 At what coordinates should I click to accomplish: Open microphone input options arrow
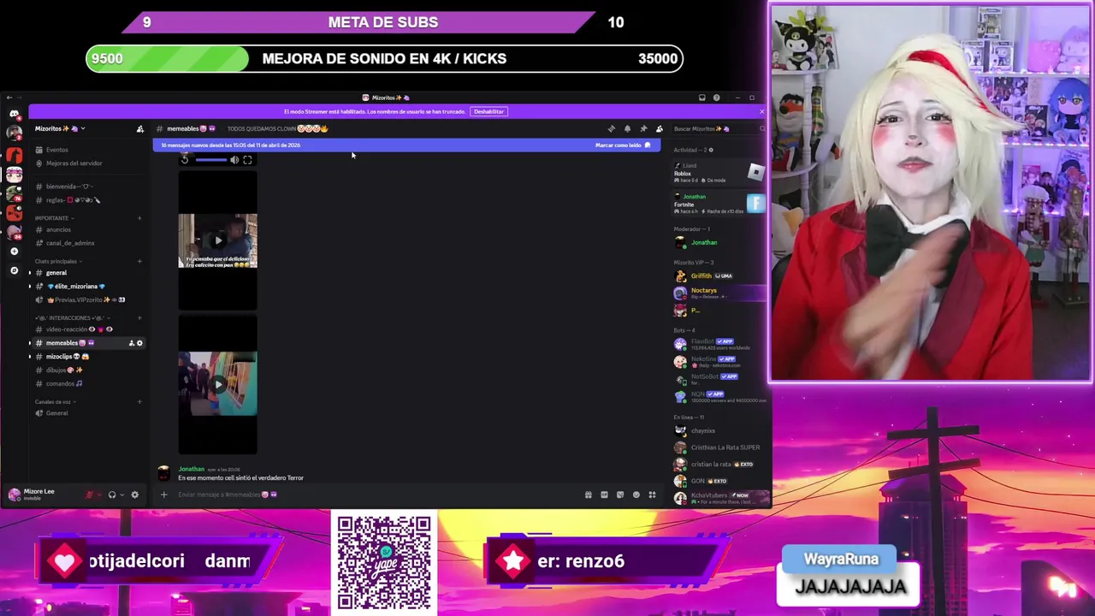coord(99,495)
